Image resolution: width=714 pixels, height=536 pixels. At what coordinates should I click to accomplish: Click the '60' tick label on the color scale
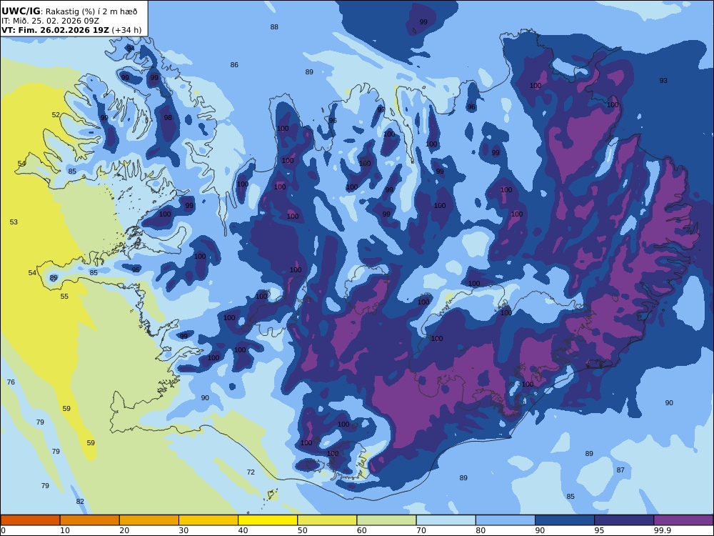(x=362, y=530)
